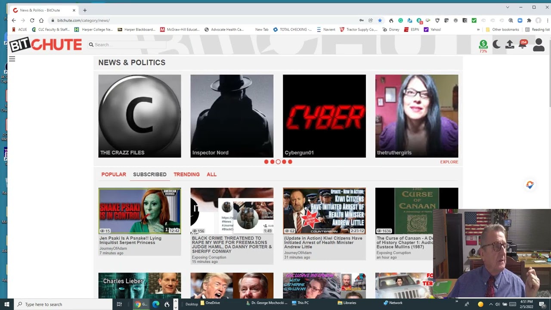Switch to the SUBSCRIBED tab

coord(150,174)
